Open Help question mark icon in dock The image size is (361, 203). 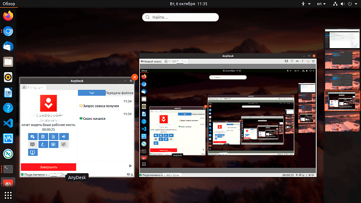pyautogui.click(x=8, y=108)
